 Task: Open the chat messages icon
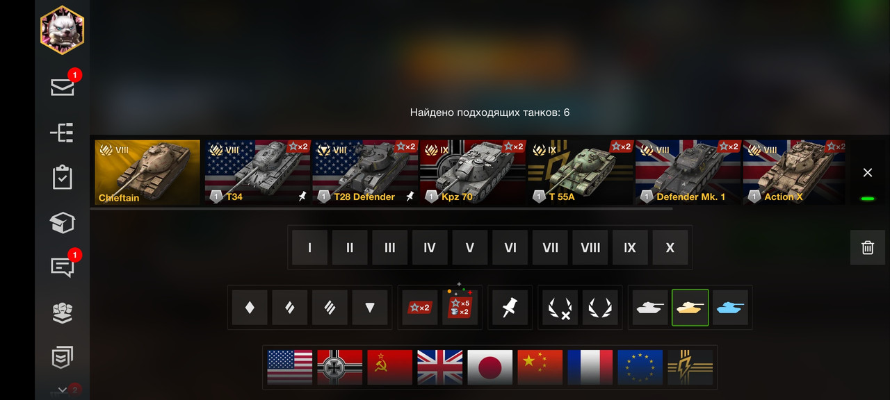tap(63, 267)
